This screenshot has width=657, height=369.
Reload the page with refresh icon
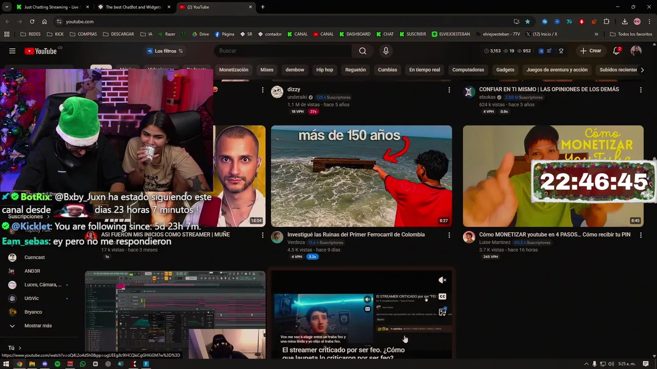point(32,22)
